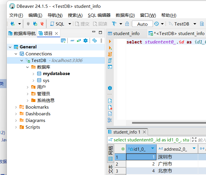
Task: Click the Auto commit mode field
Action: 142,24
